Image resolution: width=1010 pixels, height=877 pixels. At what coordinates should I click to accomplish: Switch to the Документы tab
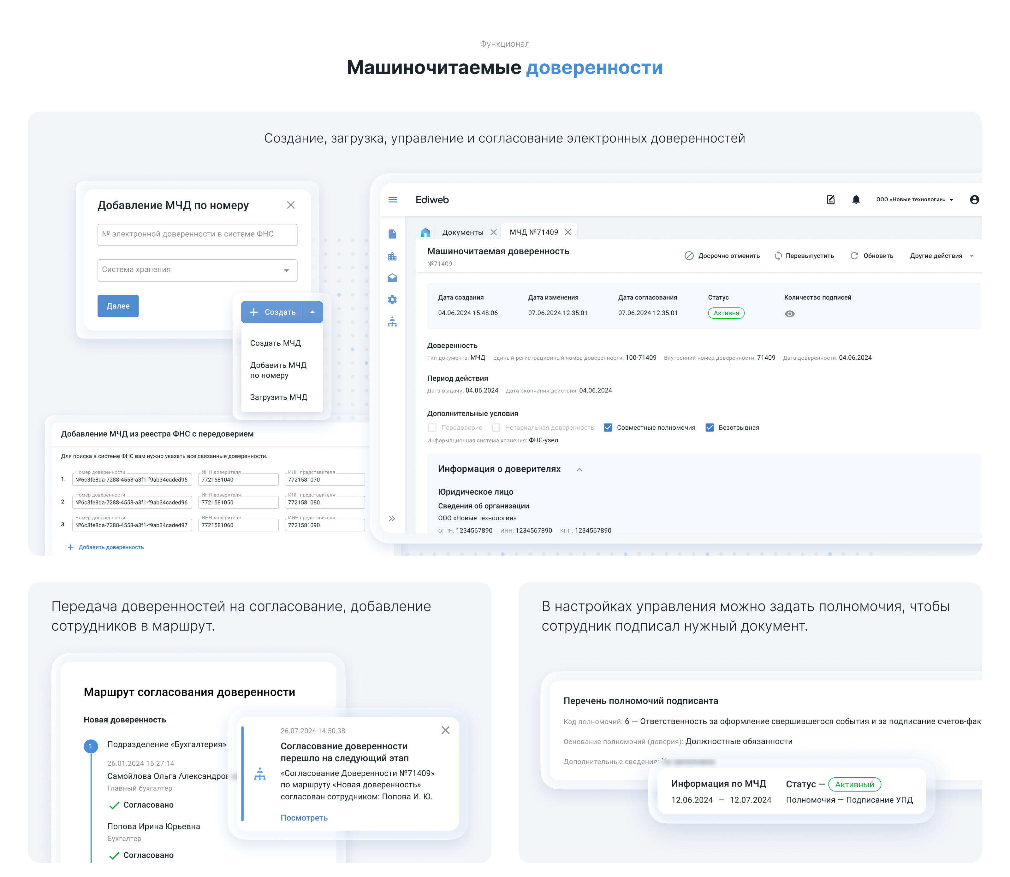pyautogui.click(x=462, y=232)
